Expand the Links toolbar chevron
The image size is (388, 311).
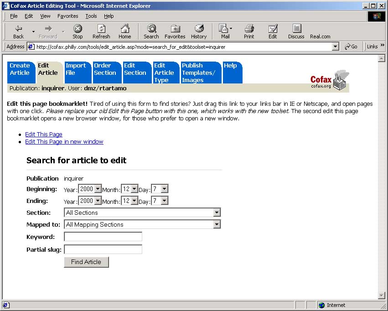coord(383,45)
